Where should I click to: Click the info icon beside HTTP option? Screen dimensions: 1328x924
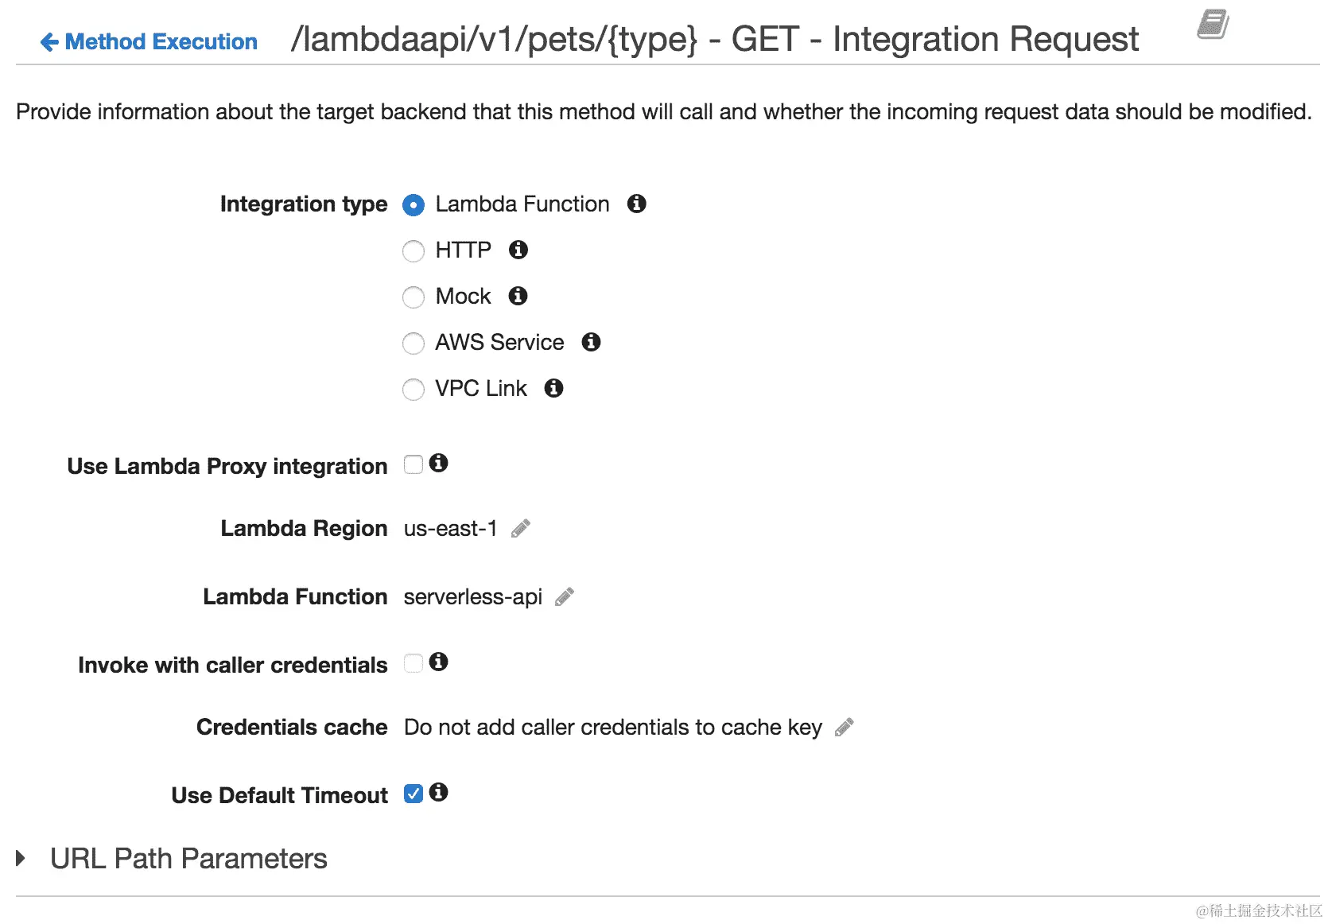pyautogui.click(x=518, y=250)
